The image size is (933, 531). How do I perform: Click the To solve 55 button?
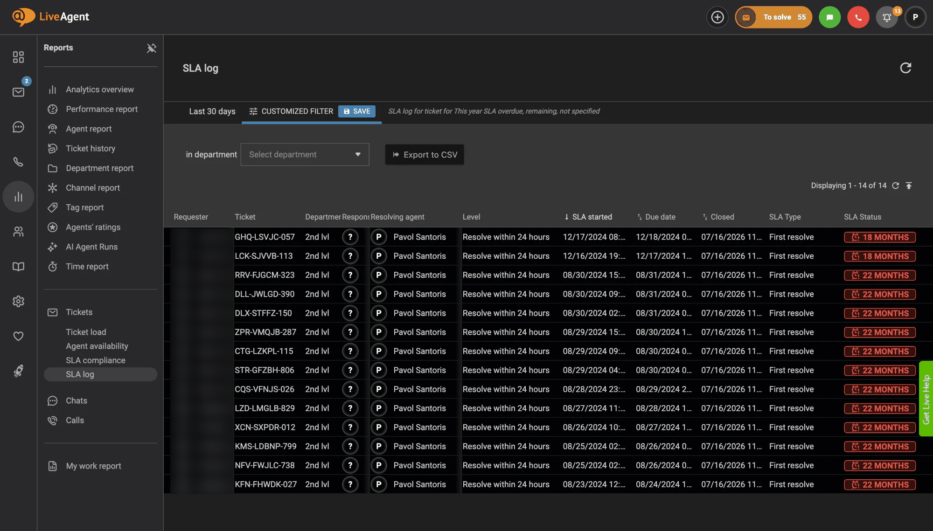coord(773,17)
